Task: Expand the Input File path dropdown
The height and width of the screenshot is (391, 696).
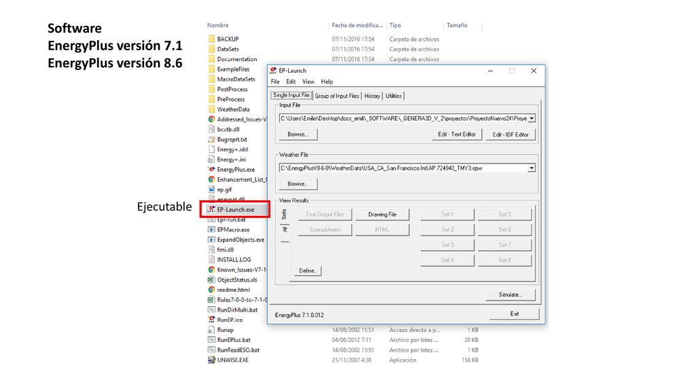Action: 532,119
